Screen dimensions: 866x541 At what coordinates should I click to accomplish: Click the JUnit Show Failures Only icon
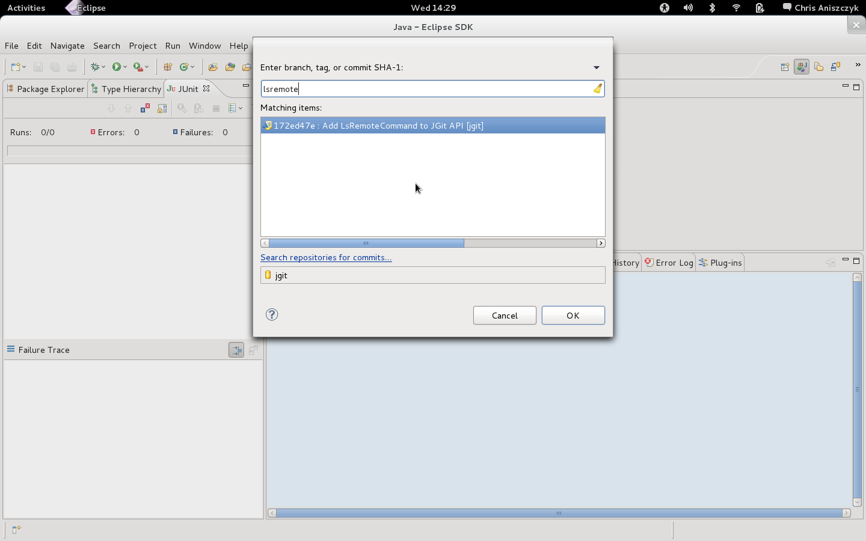145,108
